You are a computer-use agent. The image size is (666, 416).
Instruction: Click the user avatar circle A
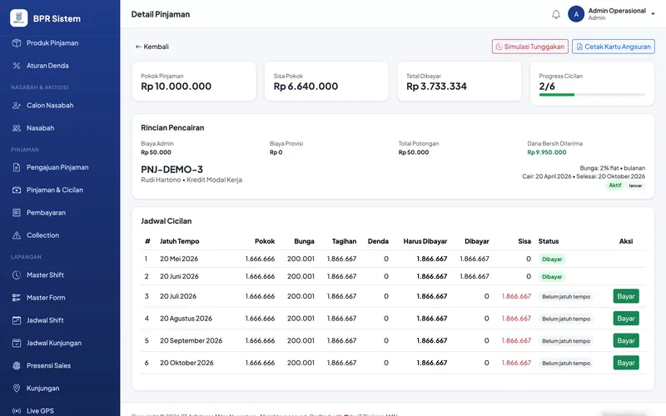tap(576, 14)
